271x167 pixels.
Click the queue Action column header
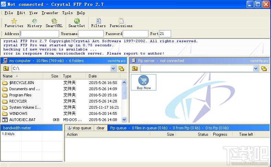(108, 134)
